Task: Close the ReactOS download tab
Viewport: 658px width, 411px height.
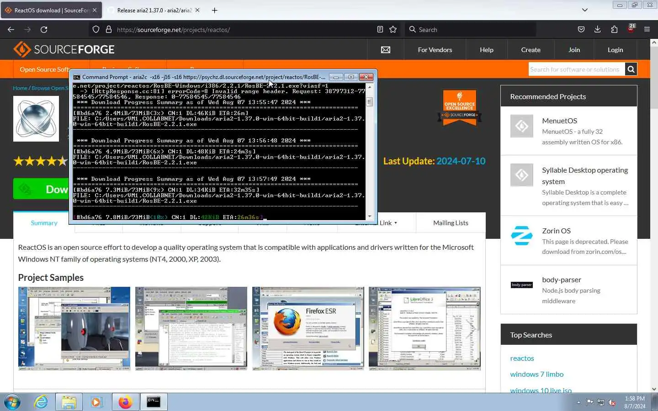Action: point(95,10)
